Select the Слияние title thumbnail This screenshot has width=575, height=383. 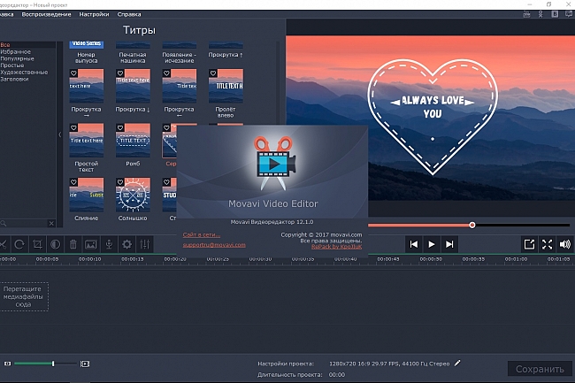(87, 195)
